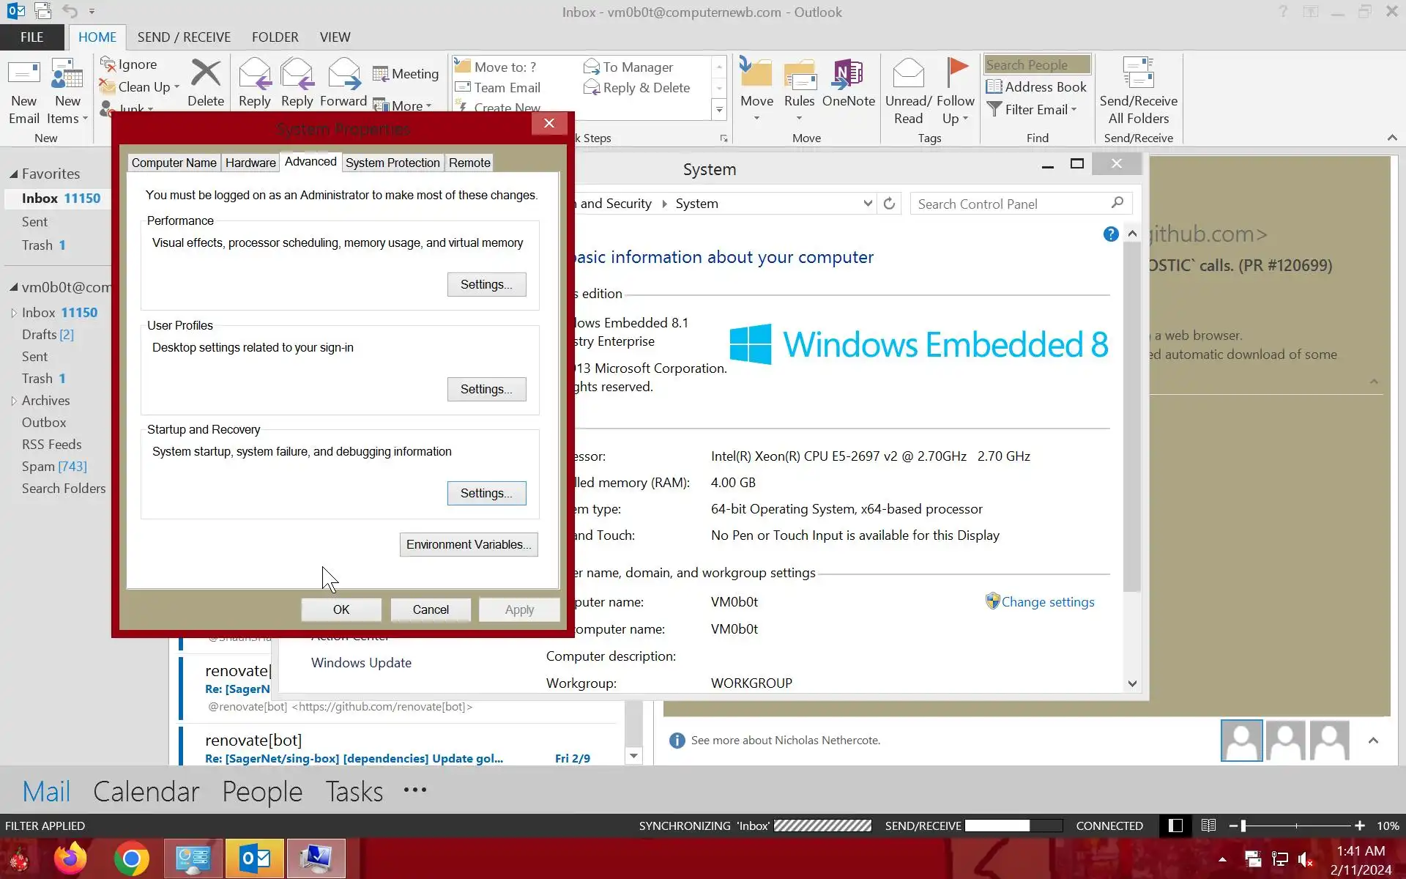
Task: Click the Change settings link
Action: pos(1047,602)
